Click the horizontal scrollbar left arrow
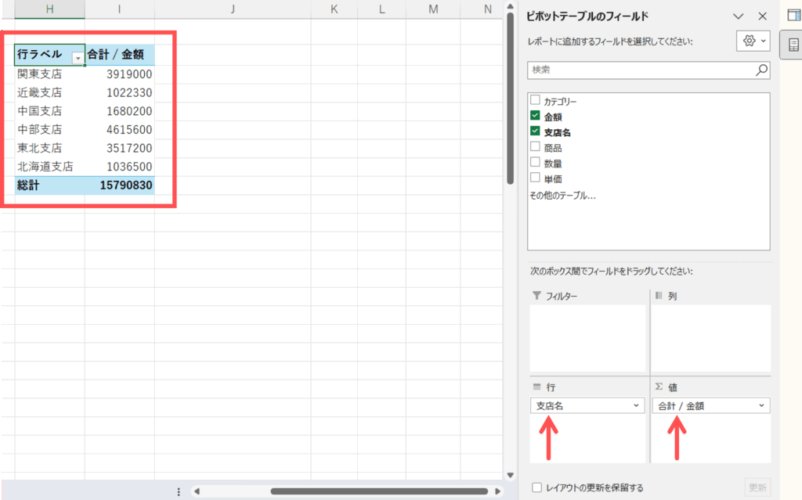This screenshot has height=500, width=802. pos(197,491)
